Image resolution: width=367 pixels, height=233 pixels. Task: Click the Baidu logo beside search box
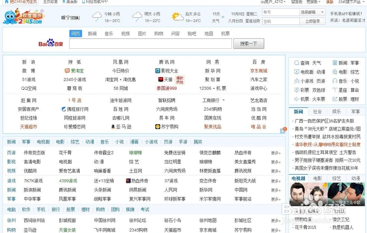point(51,43)
